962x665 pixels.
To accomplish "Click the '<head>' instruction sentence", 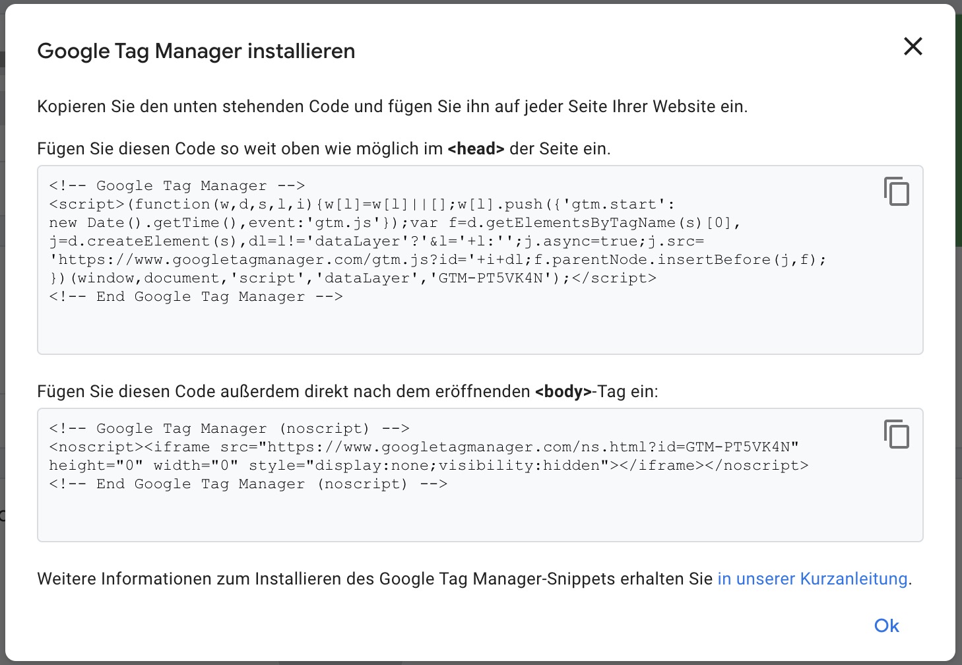I will point(324,148).
